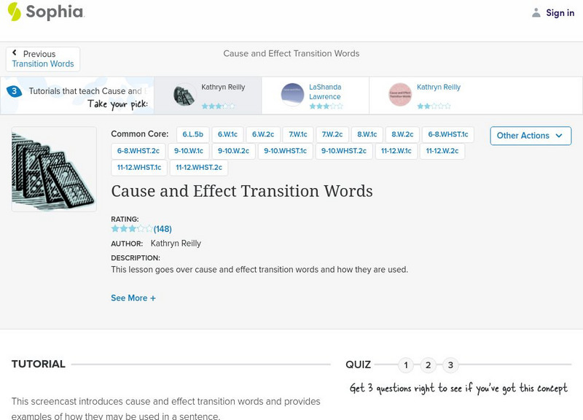Image resolution: width=583 pixels, height=420 pixels.
Task: Select LaShanda Lawrence's tutorial avatar
Action: 292,95
